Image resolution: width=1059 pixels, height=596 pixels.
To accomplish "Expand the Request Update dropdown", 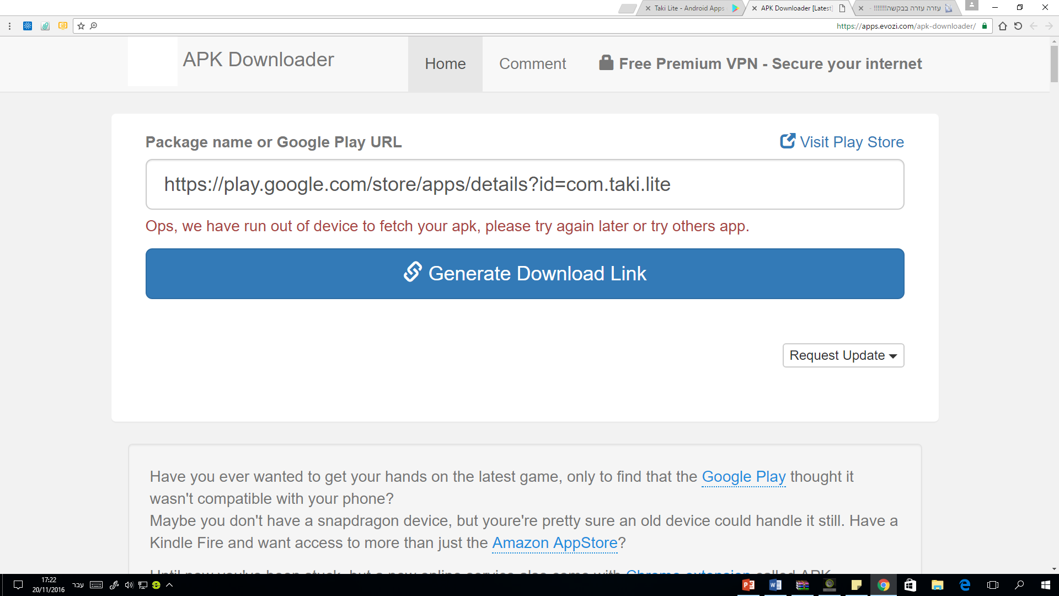I will [x=843, y=355].
